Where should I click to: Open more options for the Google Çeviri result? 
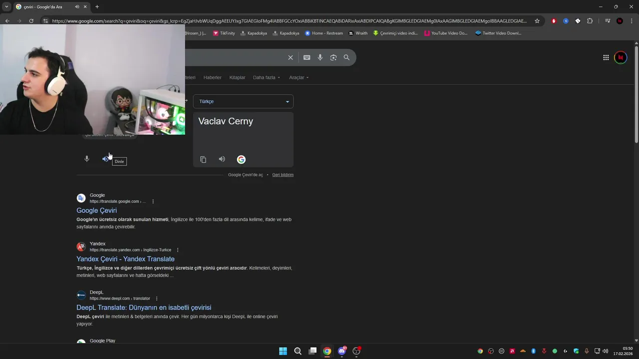pyautogui.click(x=153, y=201)
